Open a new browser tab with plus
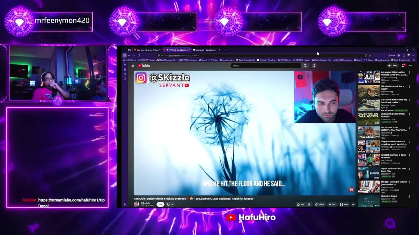The height and width of the screenshot is (235, 419). point(224,50)
